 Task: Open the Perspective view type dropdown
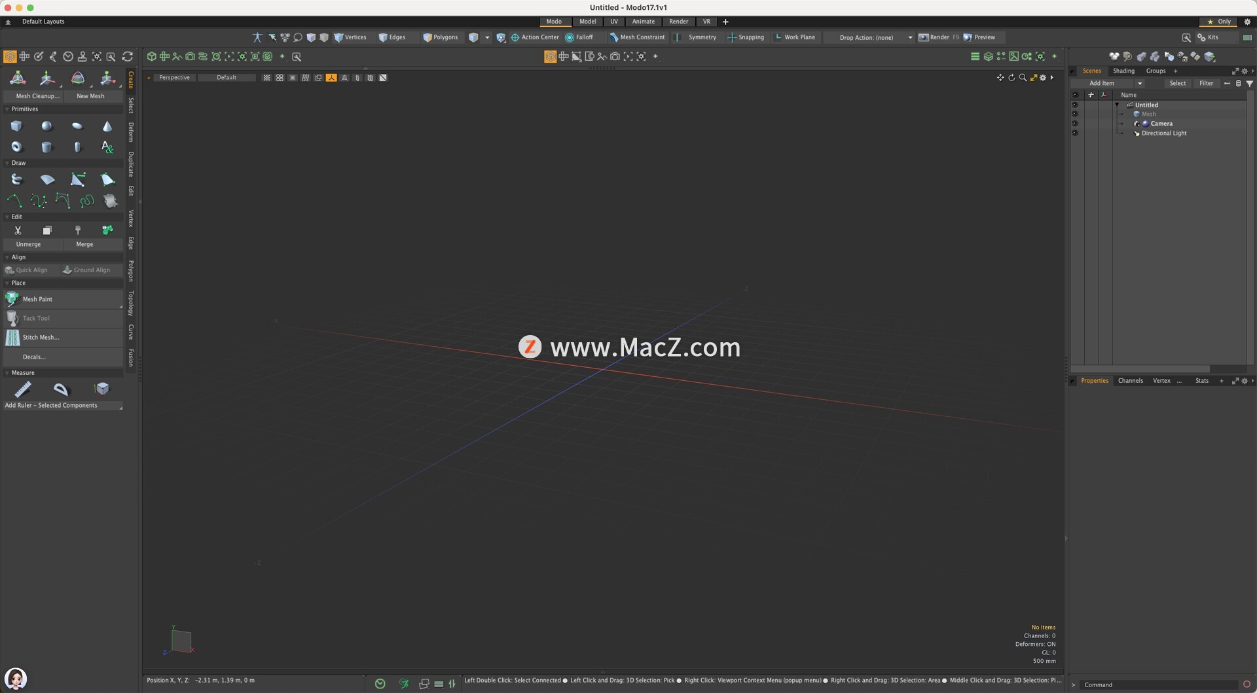[174, 78]
